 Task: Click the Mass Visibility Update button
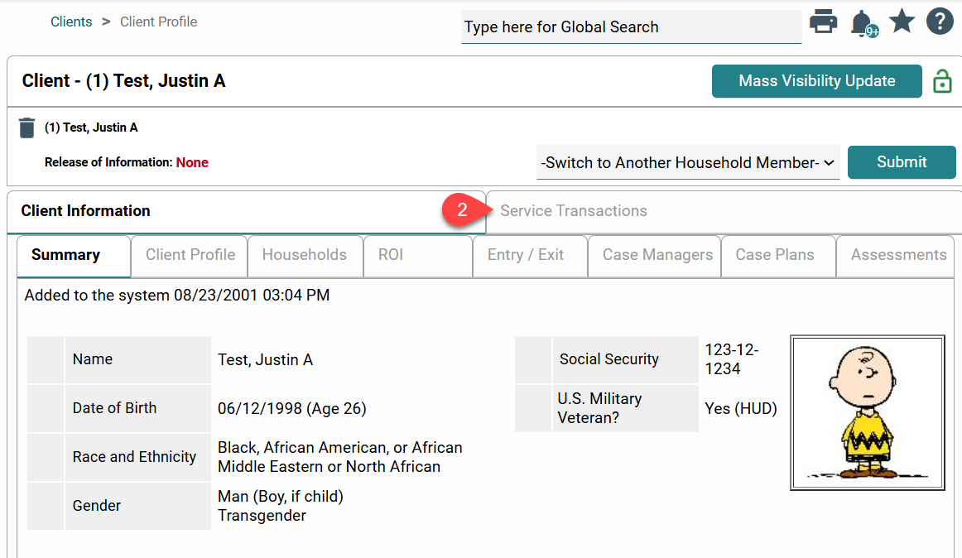click(816, 81)
